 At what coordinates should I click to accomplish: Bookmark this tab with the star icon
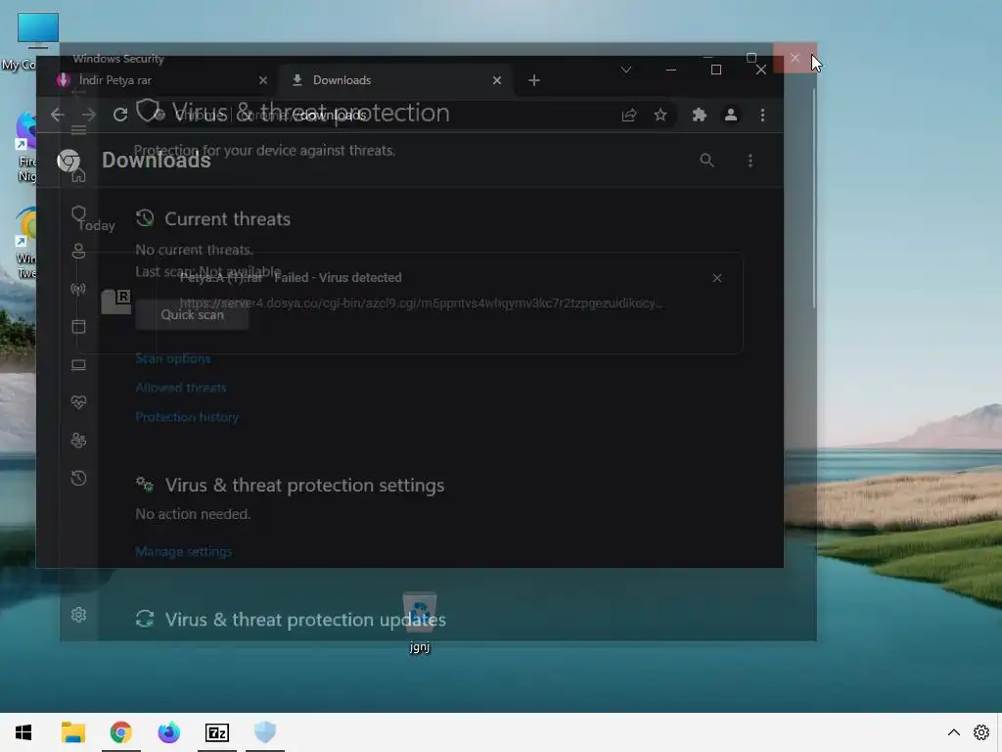click(x=660, y=116)
